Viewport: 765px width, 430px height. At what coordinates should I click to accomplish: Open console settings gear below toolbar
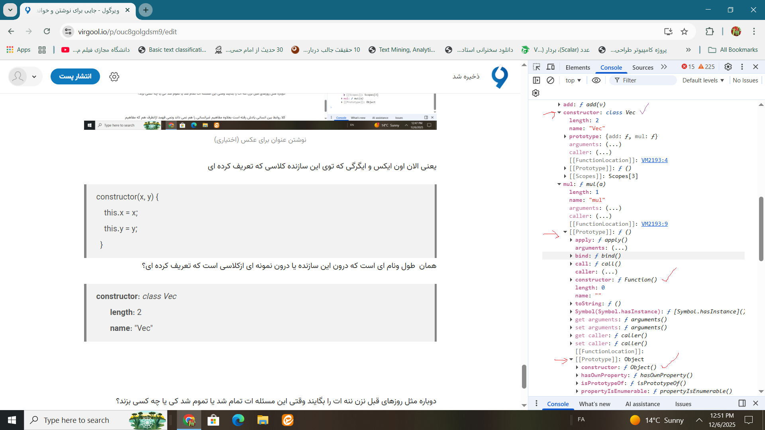coord(536,93)
